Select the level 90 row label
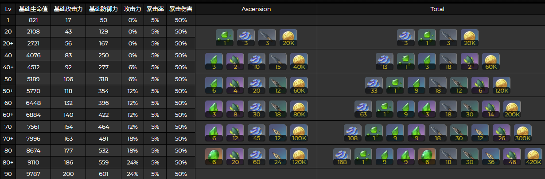Screen dimensions: 545x179 click(x=8, y=174)
